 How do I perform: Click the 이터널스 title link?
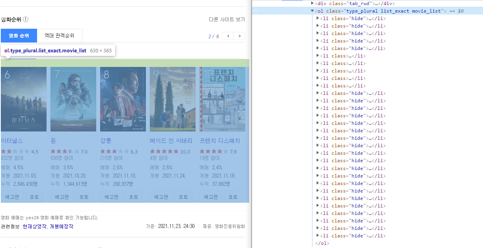pyautogui.click(x=12, y=141)
